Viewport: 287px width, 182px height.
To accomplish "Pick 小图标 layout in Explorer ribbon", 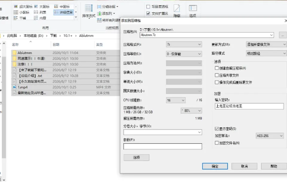I will pyautogui.click(x=22, y=12).
